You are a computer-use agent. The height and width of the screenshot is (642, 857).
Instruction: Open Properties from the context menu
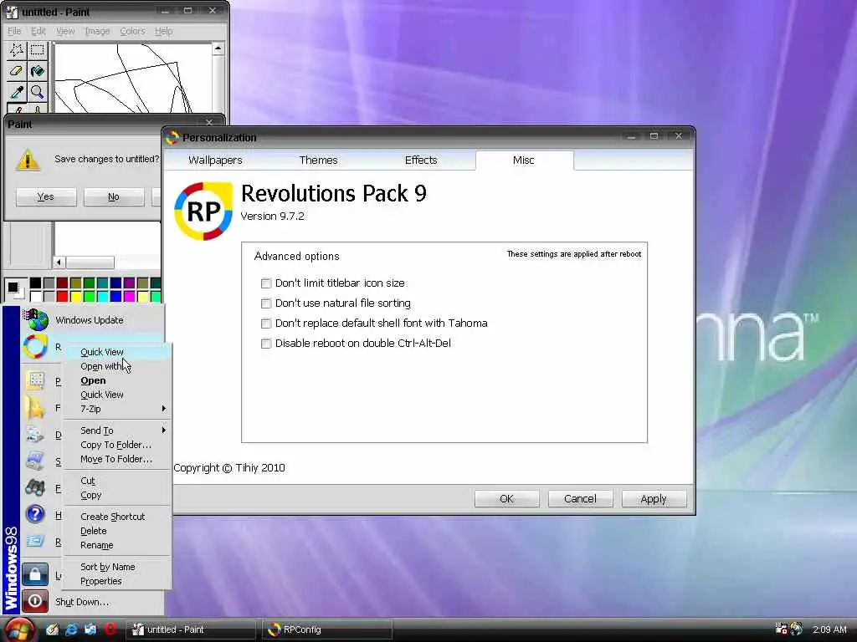[117, 581]
